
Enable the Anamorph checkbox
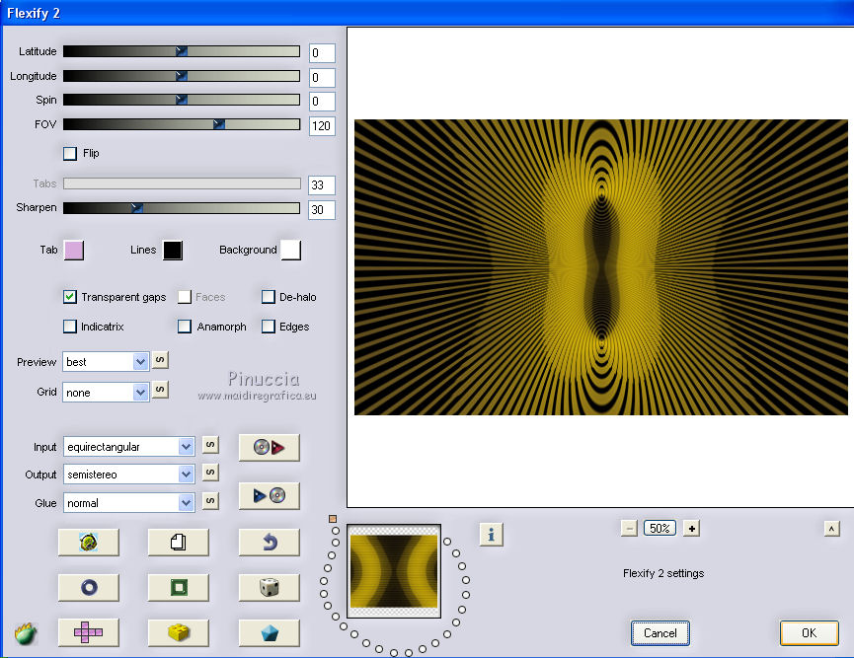tap(185, 326)
